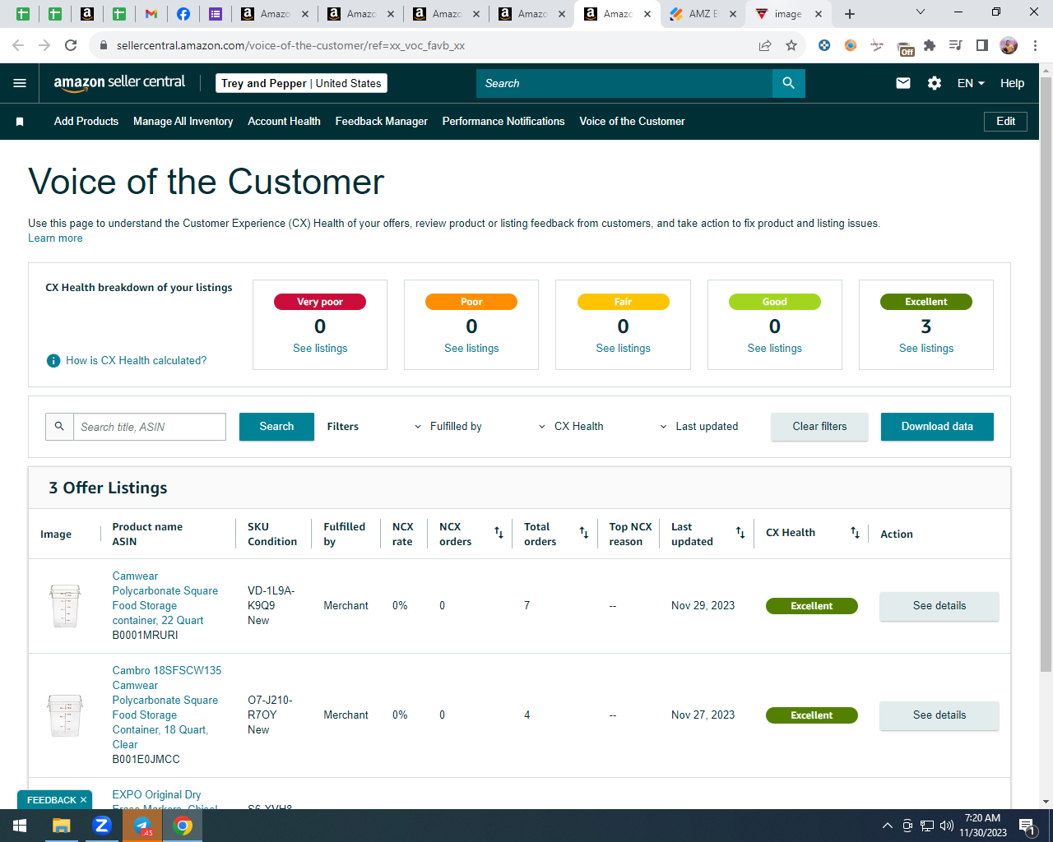
Task: Sort the table by Total orders column arrows
Action: 584,533
